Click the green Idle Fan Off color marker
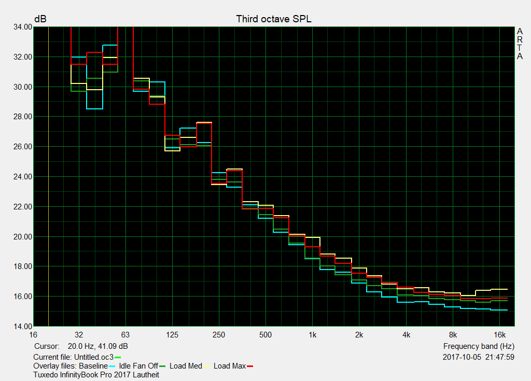531x381 pixels. [x=162, y=366]
